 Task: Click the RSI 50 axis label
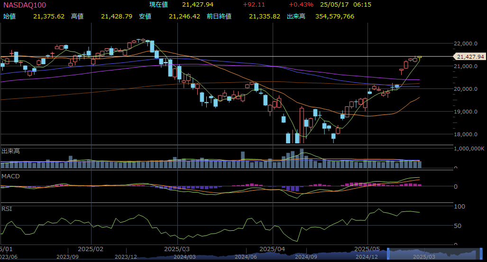pos(458,226)
